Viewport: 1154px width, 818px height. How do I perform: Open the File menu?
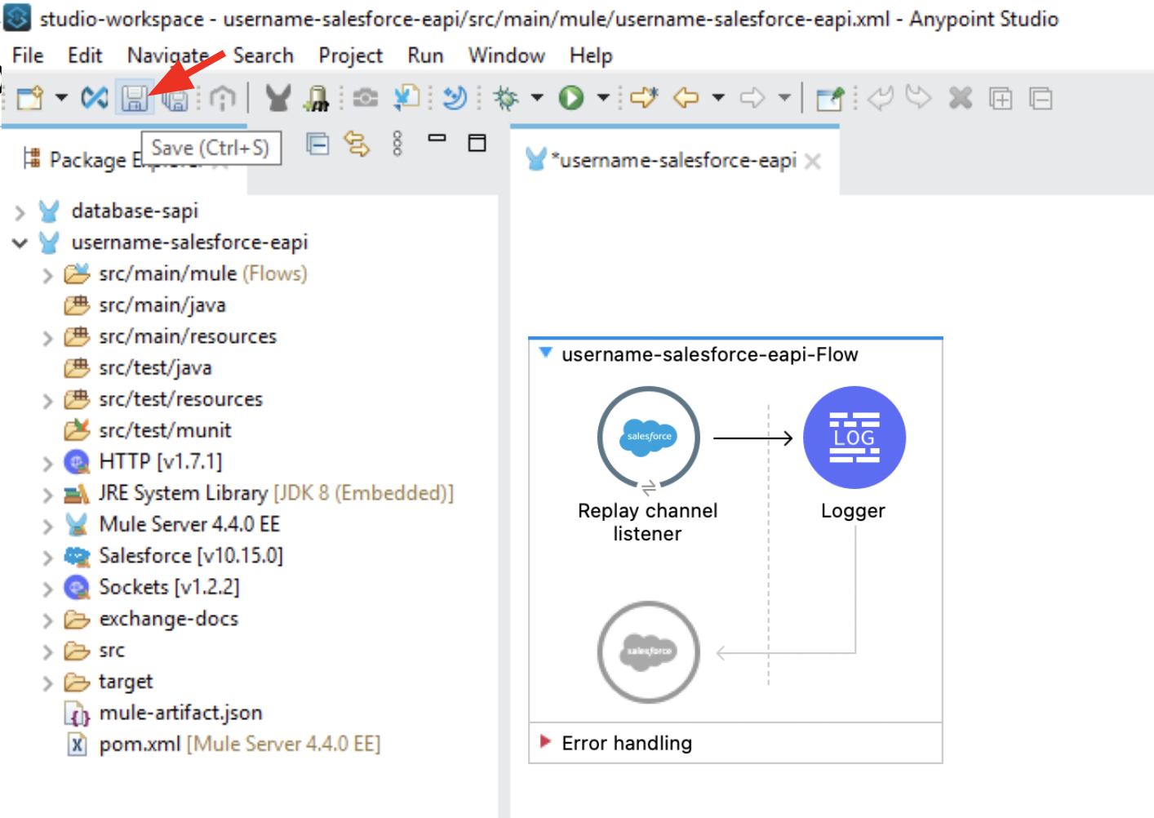28,56
